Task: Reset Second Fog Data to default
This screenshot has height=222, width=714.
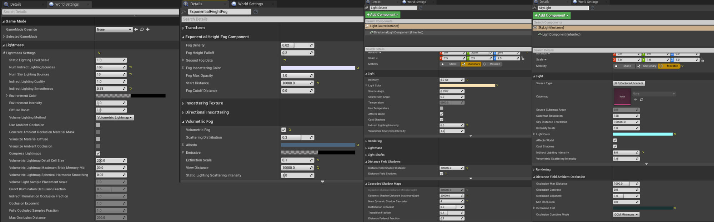Action: tap(285, 60)
